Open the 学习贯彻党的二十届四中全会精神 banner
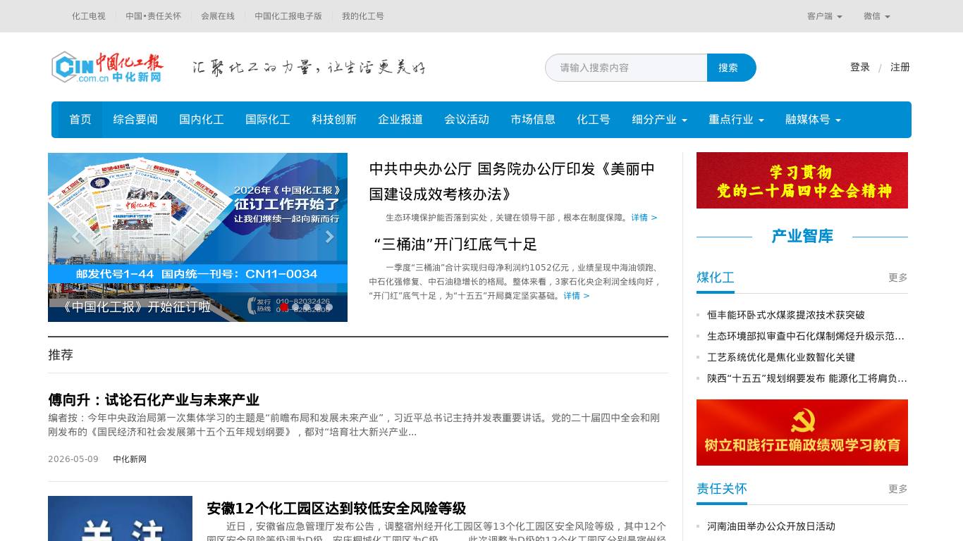This screenshot has width=963, height=541. 802,180
